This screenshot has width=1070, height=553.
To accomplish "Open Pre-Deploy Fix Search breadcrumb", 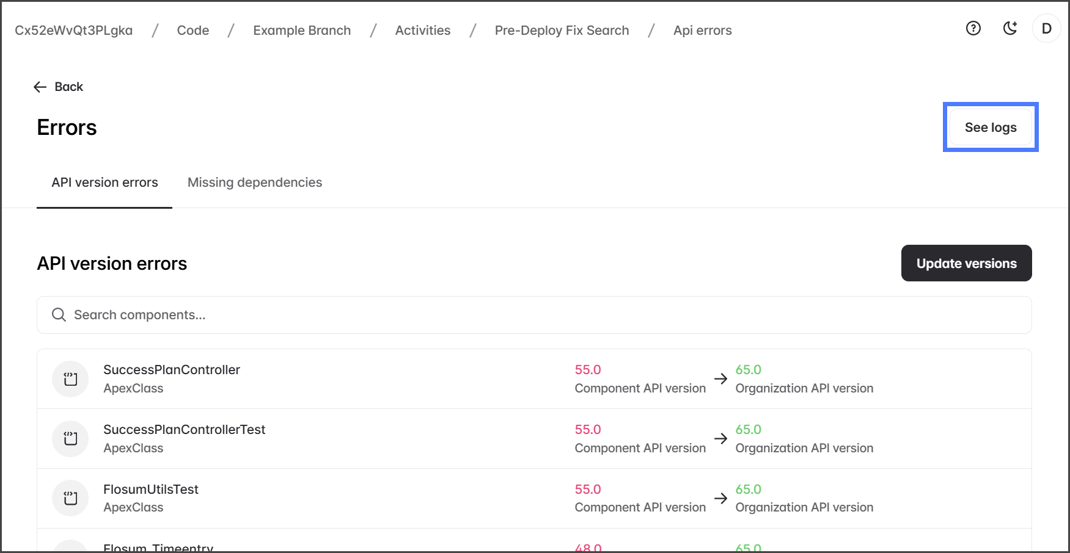I will (x=561, y=31).
